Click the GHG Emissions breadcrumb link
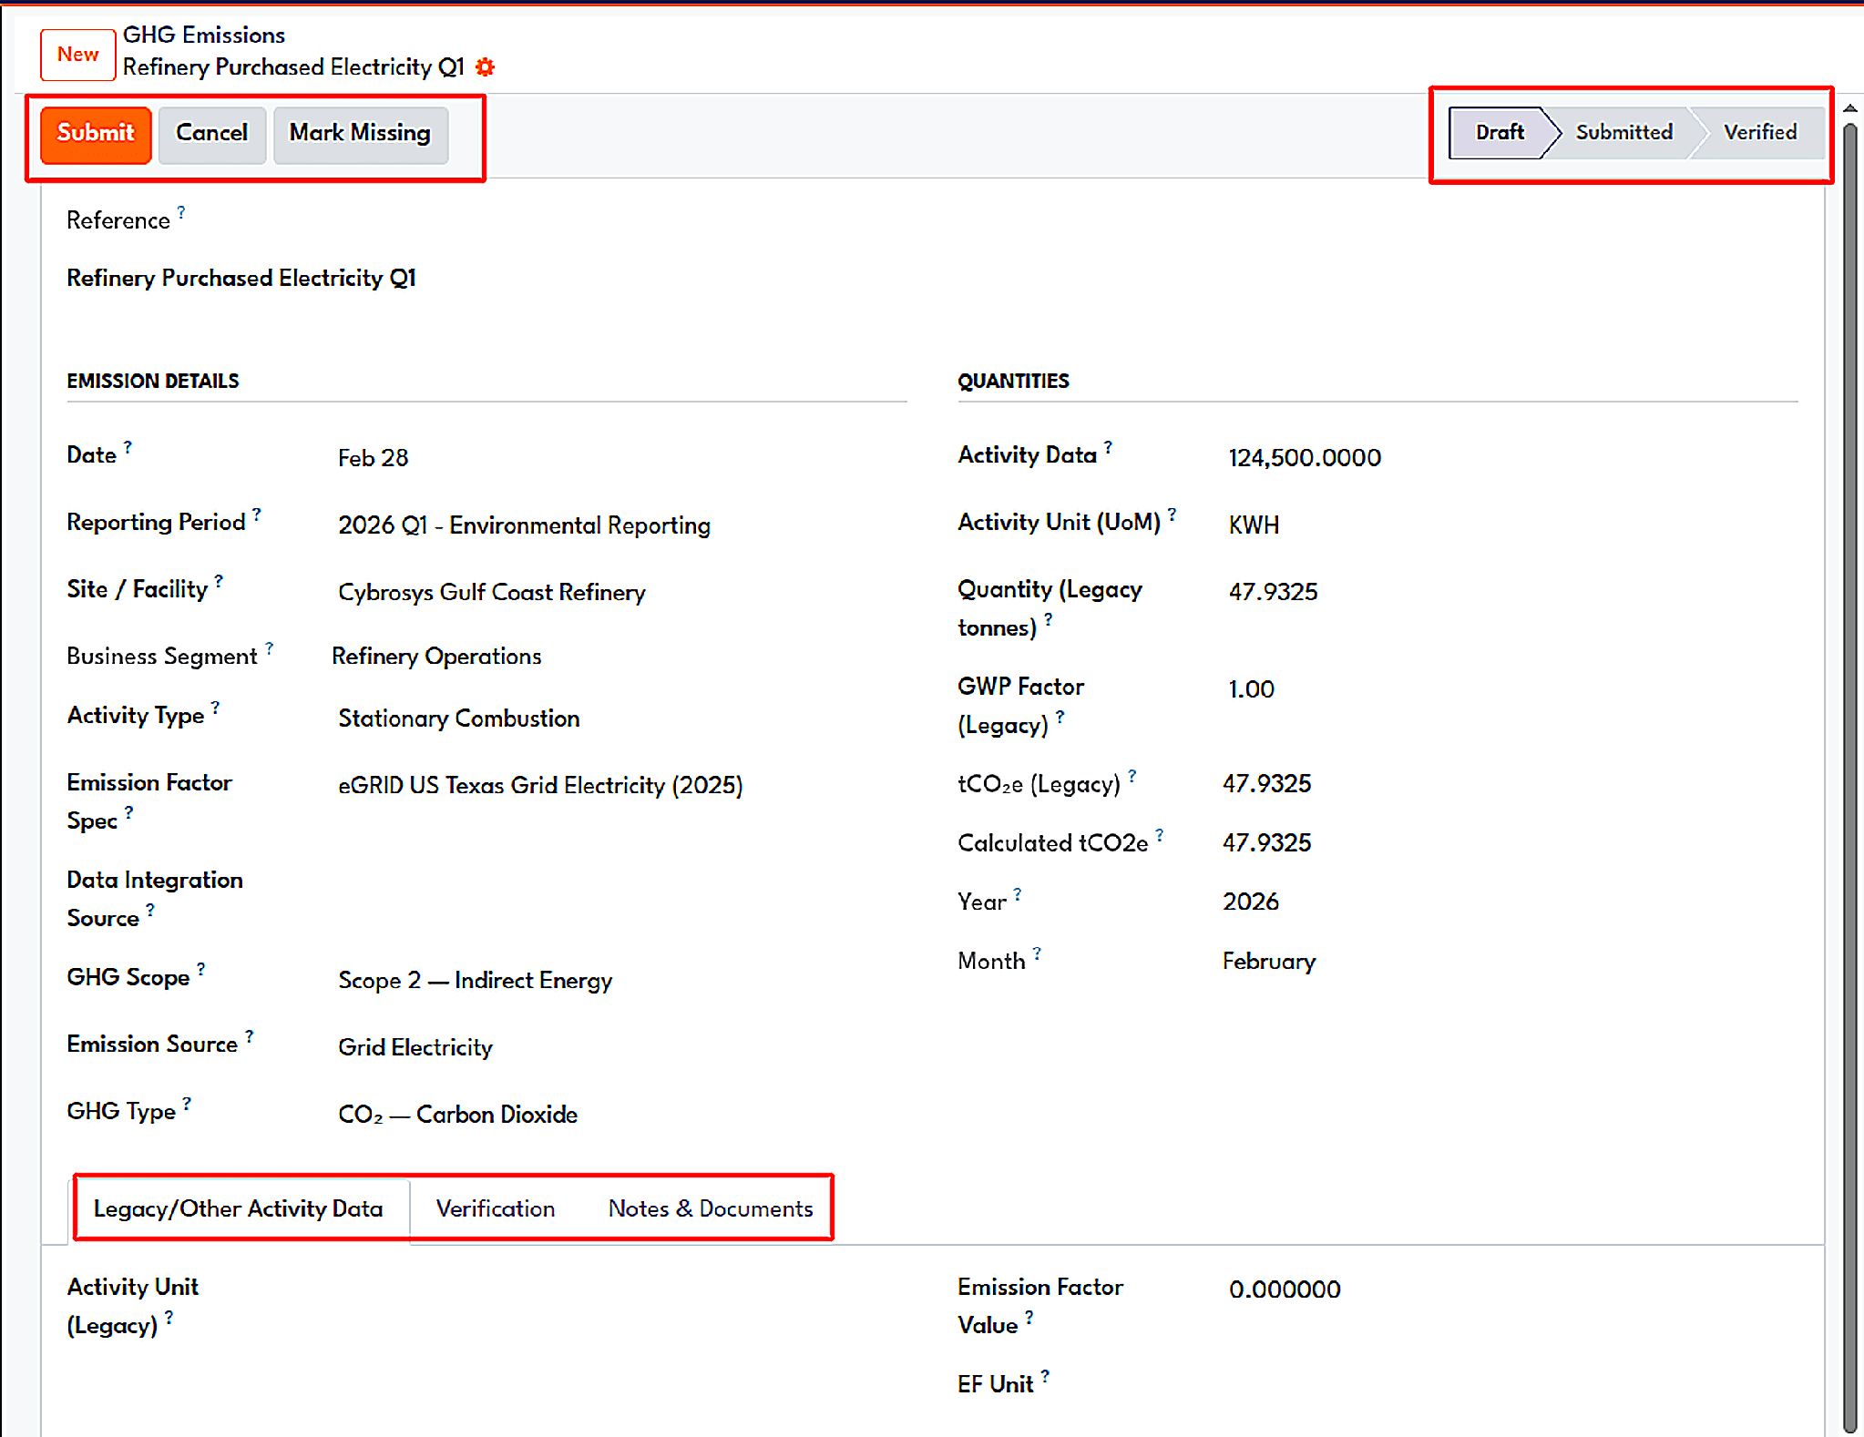This screenshot has width=1864, height=1437. coord(204,35)
